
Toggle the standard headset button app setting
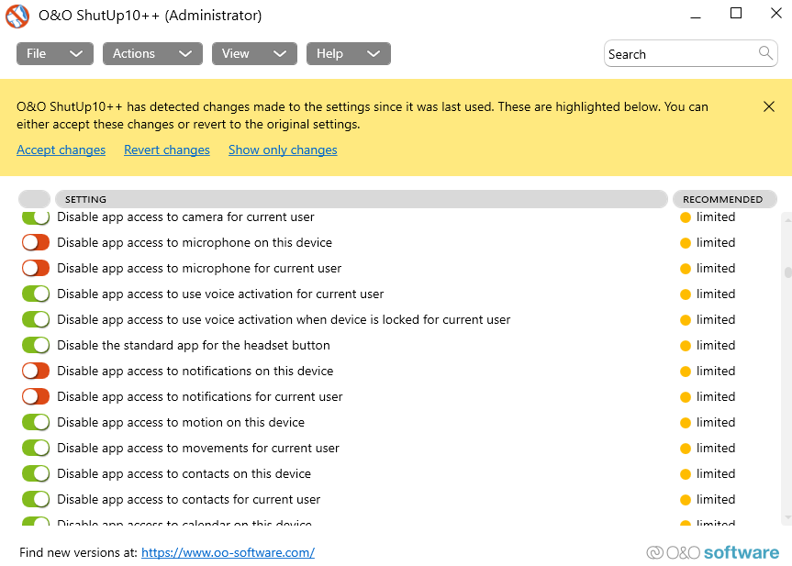point(35,345)
